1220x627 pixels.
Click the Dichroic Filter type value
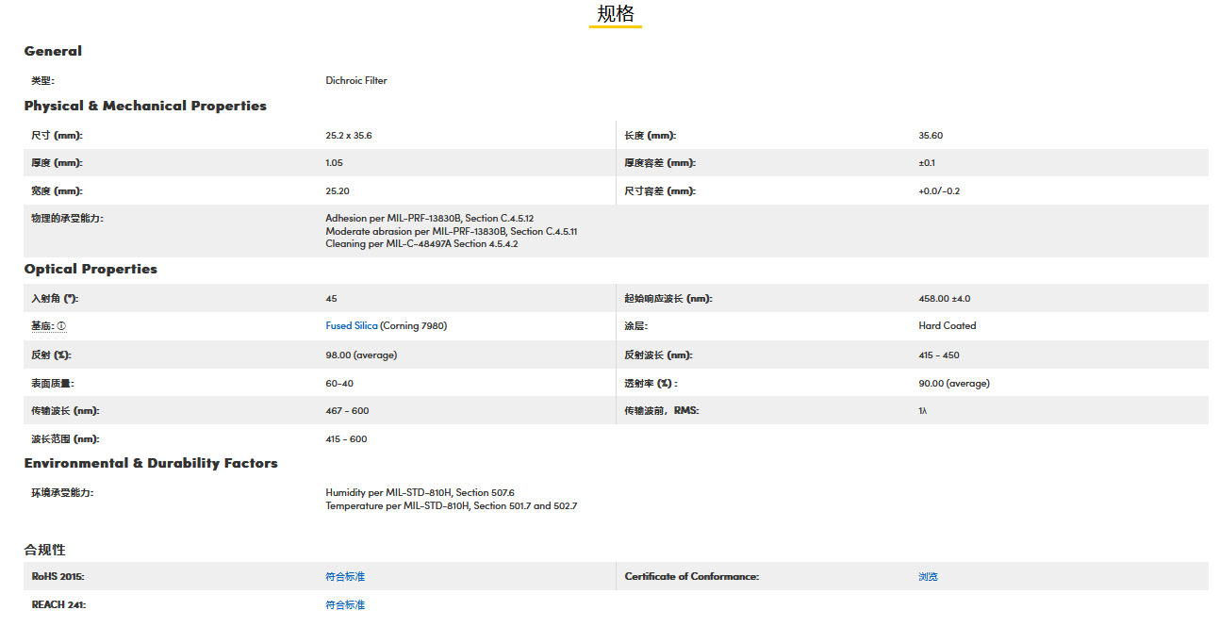click(356, 81)
